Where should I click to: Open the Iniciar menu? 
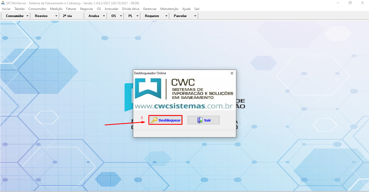[x=6, y=9]
